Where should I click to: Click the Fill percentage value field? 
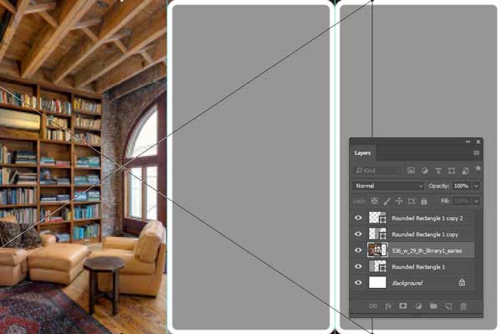[461, 201]
